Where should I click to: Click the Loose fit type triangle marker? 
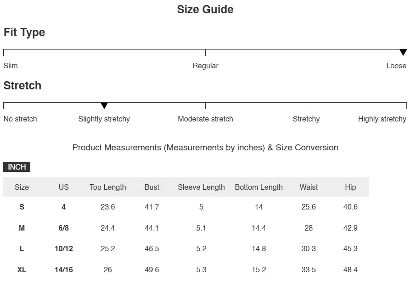point(403,53)
